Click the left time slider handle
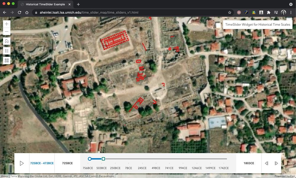This screenshot has width=296, height=178. pyautogui.click(x=89, y=159)
